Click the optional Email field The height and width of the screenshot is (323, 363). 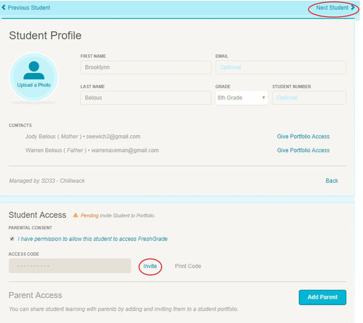pyautogui.click(x=281, y=67)
